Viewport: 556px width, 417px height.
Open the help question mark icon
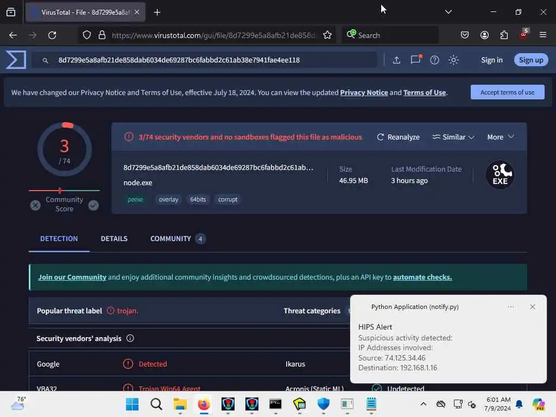434,60
